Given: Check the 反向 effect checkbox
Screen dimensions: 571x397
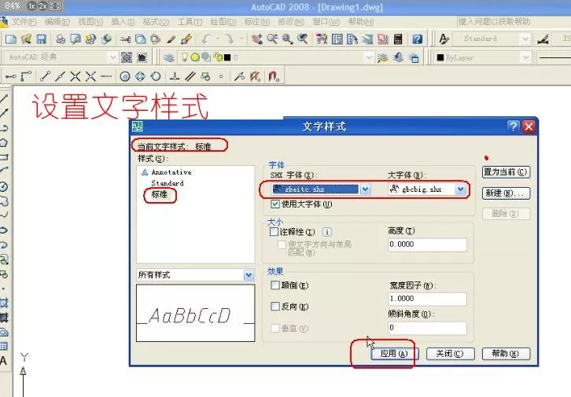Looking at the screenshot, I should [x=275, y=307].
